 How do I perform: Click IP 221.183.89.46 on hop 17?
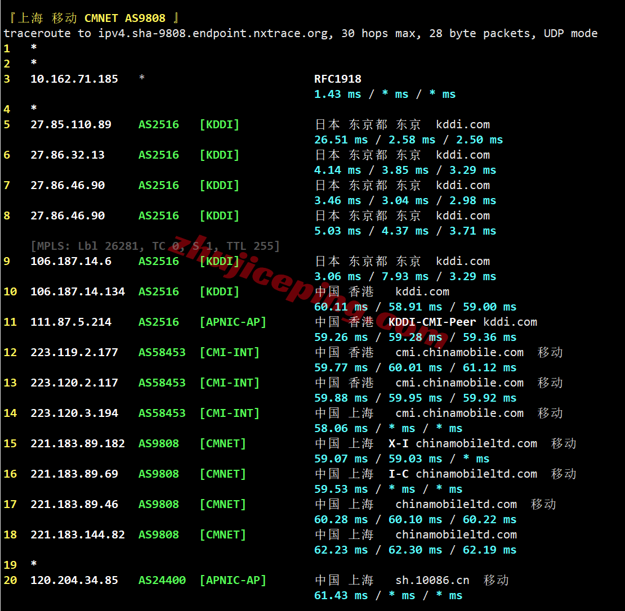click(74, 504)
